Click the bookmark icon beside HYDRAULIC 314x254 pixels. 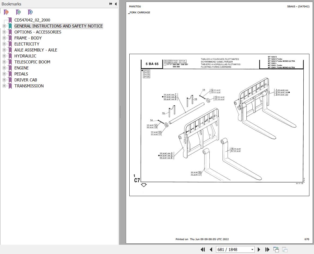point(10,56)
